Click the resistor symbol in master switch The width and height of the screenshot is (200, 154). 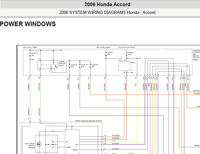(x=53, y=131)
